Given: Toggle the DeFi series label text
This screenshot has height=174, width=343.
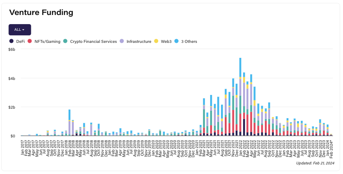Looking at the screenshot, I should coord(20,42).
